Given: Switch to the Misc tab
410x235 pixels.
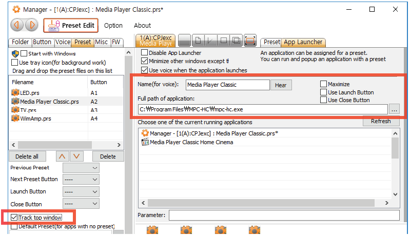Looking at the screenshot, I should (x=102, y=42).
